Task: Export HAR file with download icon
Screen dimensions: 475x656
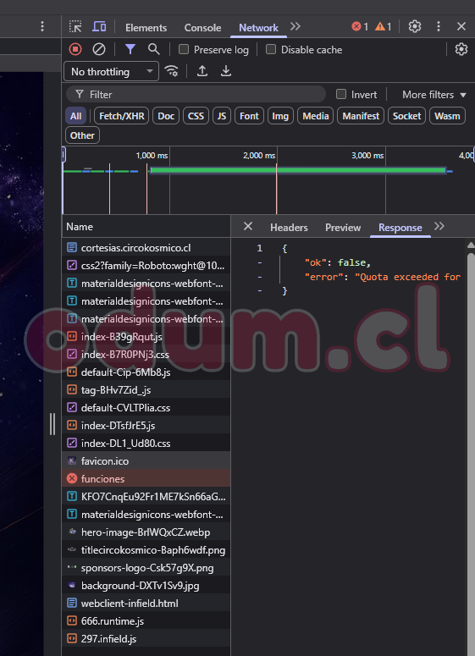Action: [226, 71]
